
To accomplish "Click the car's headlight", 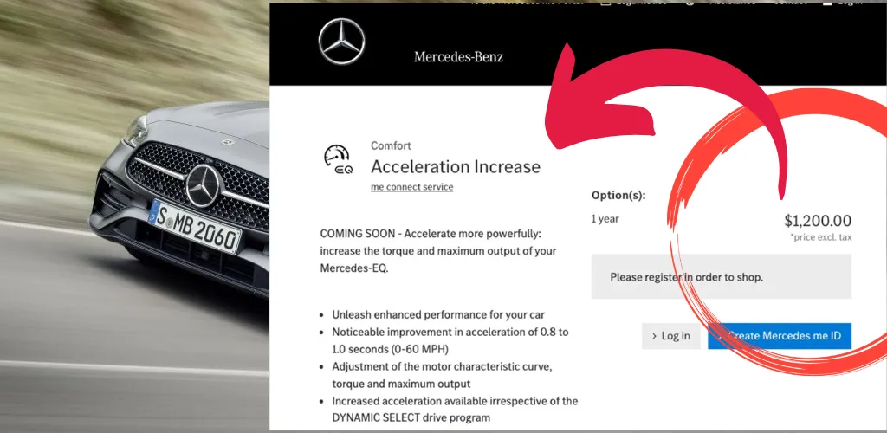I will click(135, 131).
